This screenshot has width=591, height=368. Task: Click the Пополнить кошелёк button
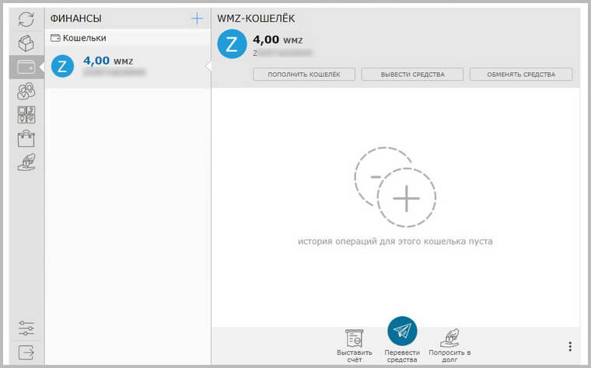click(304, 74)
